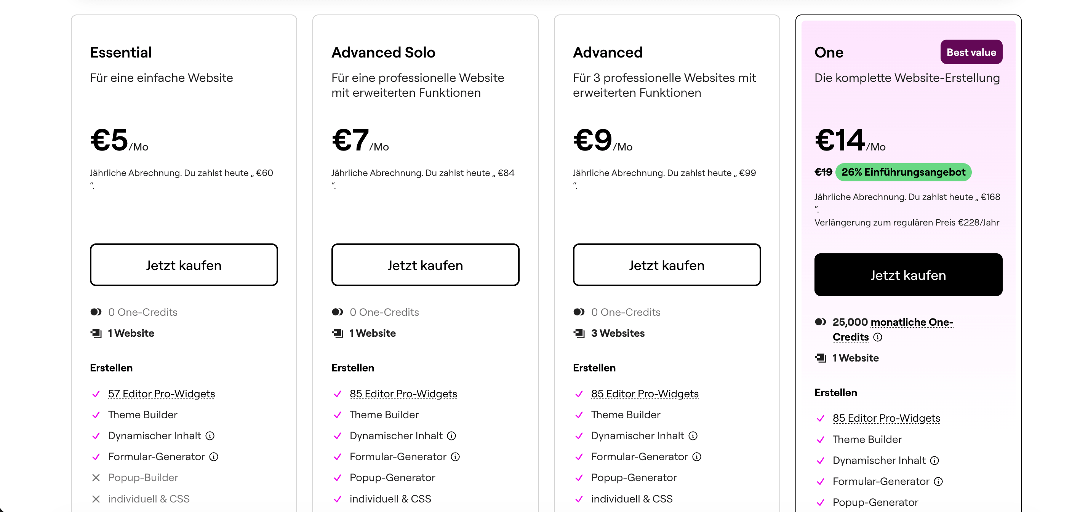Buy the Advanced Solo plan
The width and height of the screenshot is (1088, 512).
point(425,265)
